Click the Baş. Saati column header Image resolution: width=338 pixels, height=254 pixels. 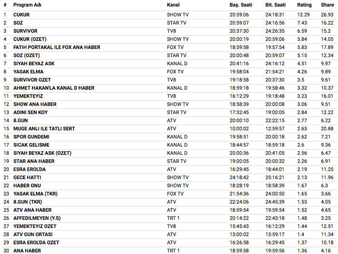tap(240, 4)
